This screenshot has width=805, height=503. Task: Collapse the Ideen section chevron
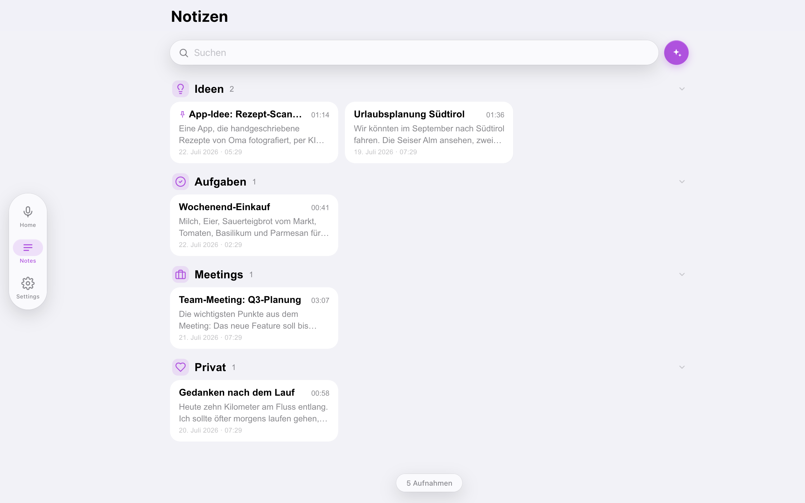[x=682, y=89]
